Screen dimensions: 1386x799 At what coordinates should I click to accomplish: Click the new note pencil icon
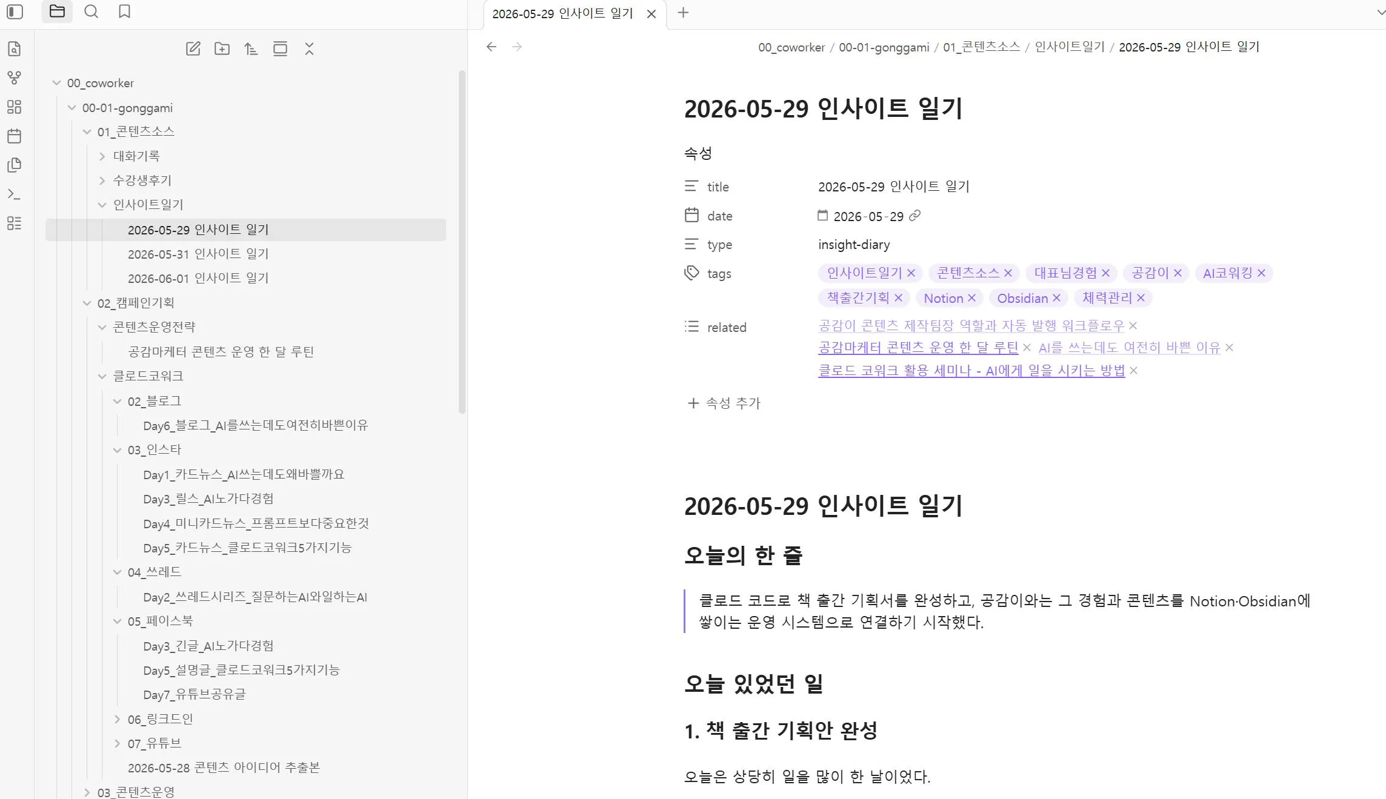tap(193, 49)
